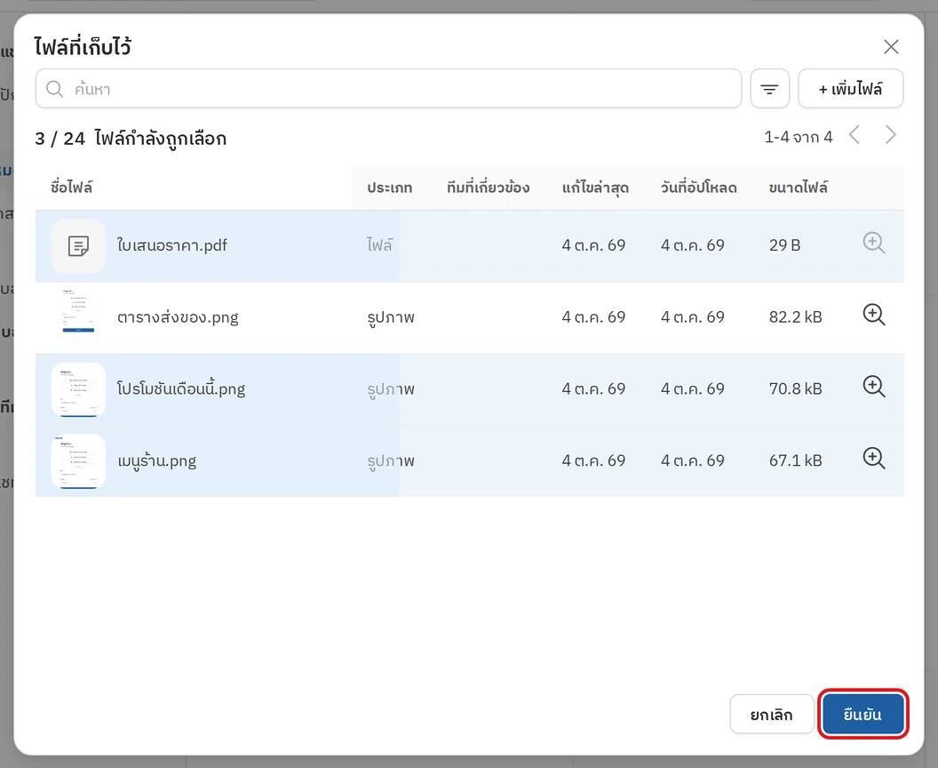Go to the next page of files
The image size is (938, 768).
tap(890, 136)
